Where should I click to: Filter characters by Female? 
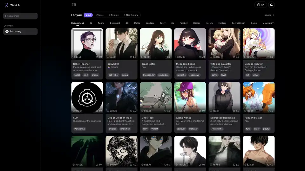click(x=113, y=15)
